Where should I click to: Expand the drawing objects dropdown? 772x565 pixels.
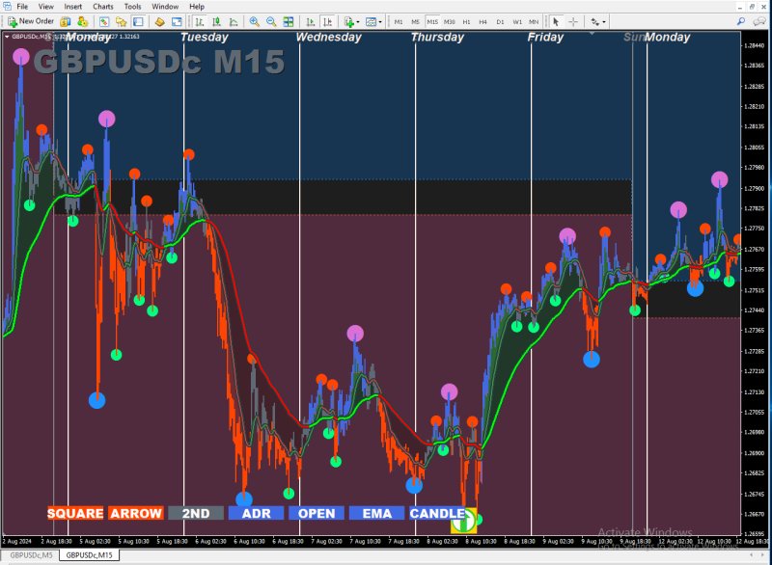604,21
